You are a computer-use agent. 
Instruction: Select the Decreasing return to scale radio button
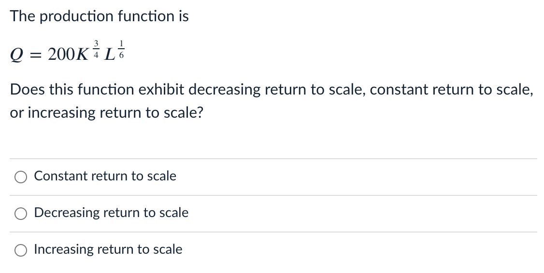click(x=21, y=214)
